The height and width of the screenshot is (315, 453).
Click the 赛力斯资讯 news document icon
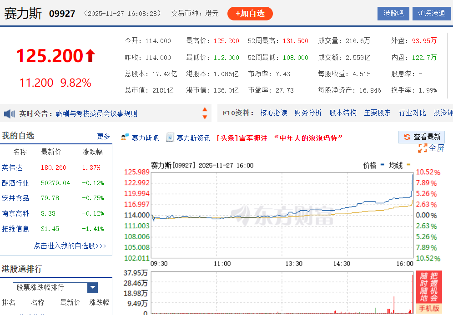[x=170, y=138]
